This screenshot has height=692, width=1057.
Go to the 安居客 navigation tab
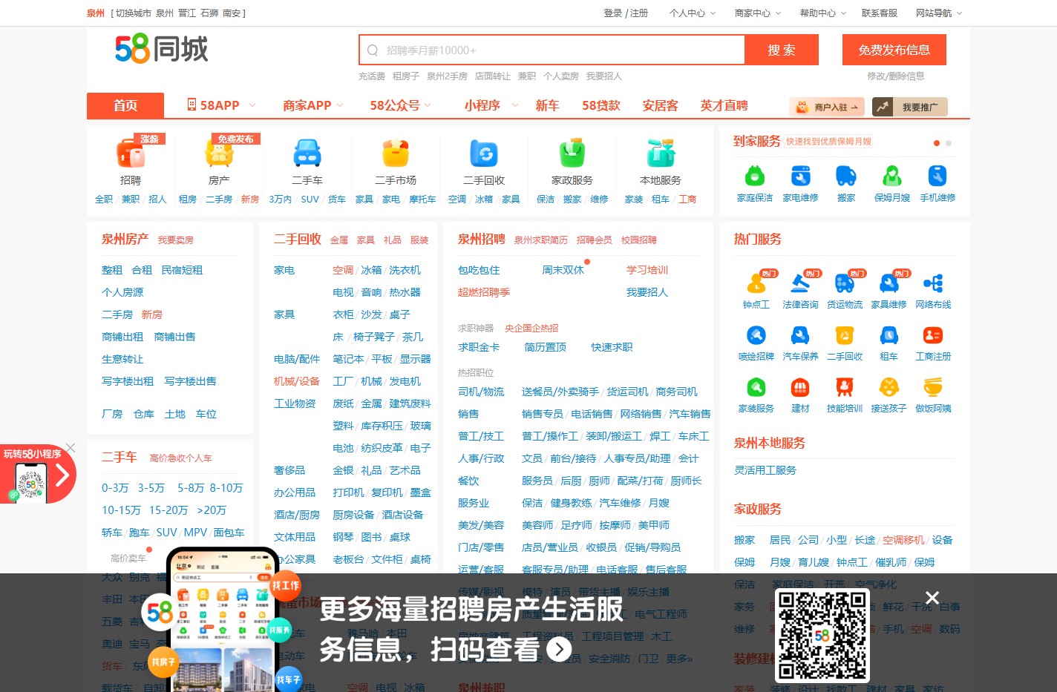[x=661, y=105]
